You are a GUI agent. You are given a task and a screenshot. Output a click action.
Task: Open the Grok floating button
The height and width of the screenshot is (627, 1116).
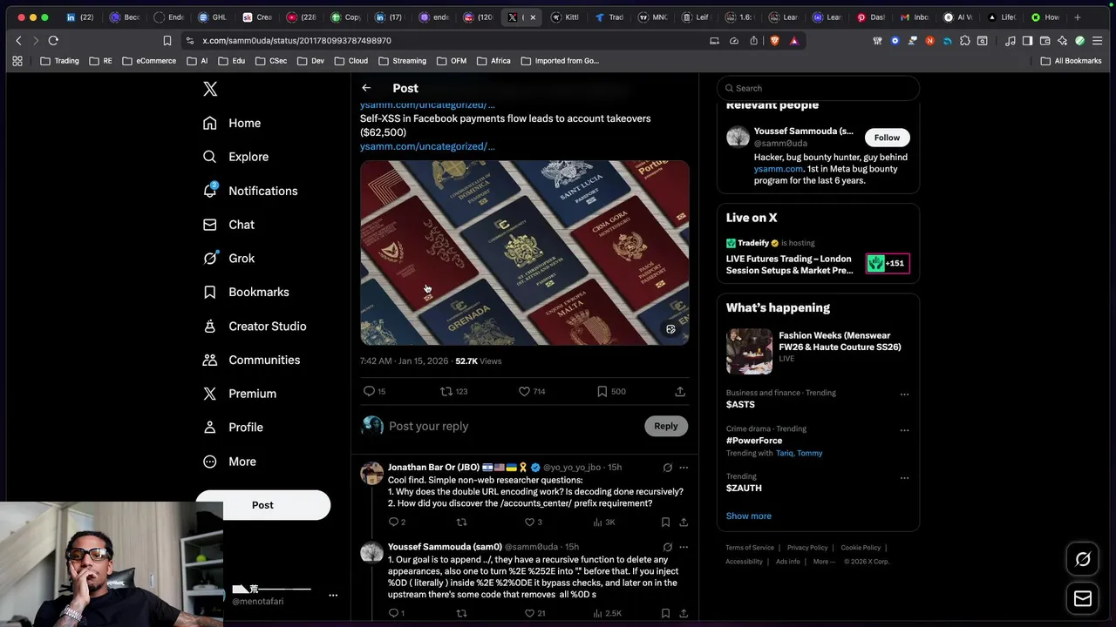pos(1083,559)
